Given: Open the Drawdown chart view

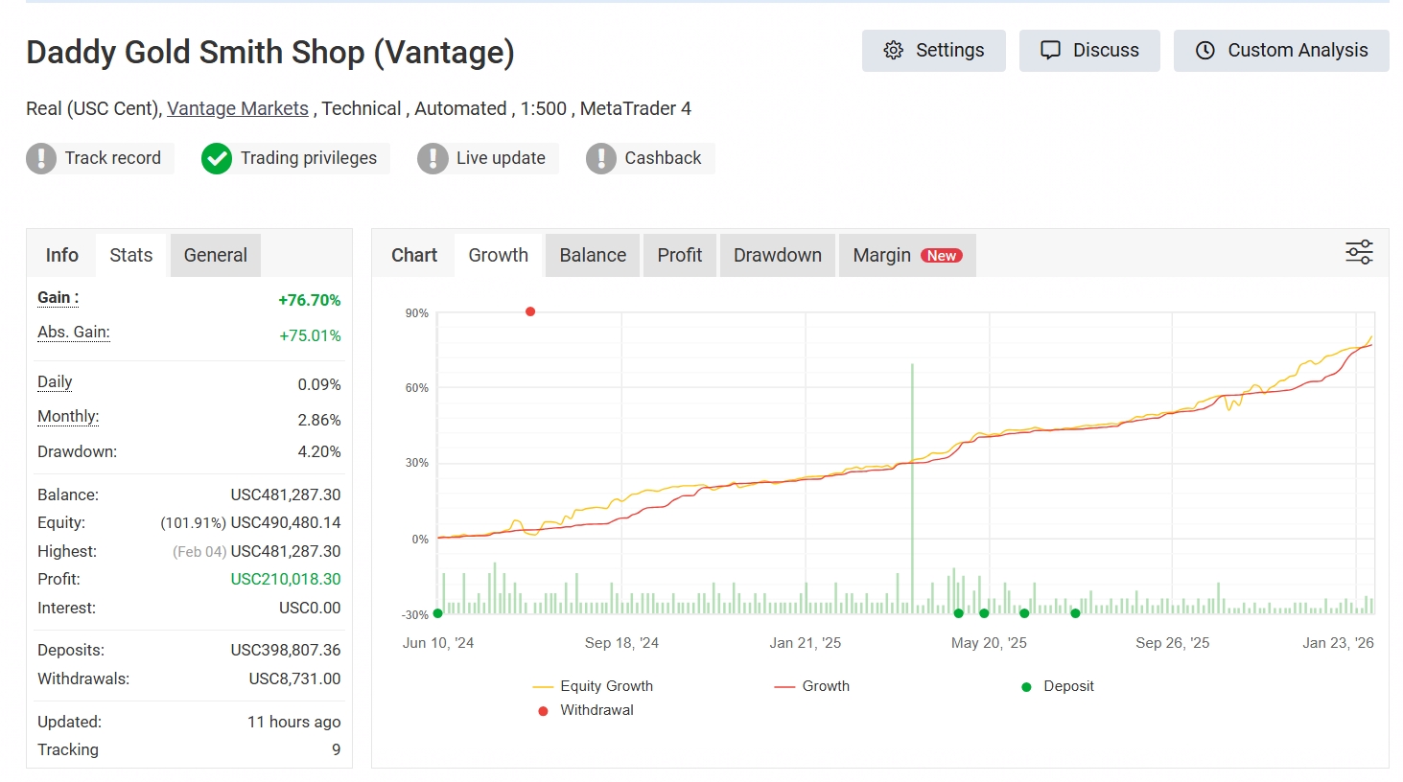Looking at the screenshot, I should pos(777,255).
